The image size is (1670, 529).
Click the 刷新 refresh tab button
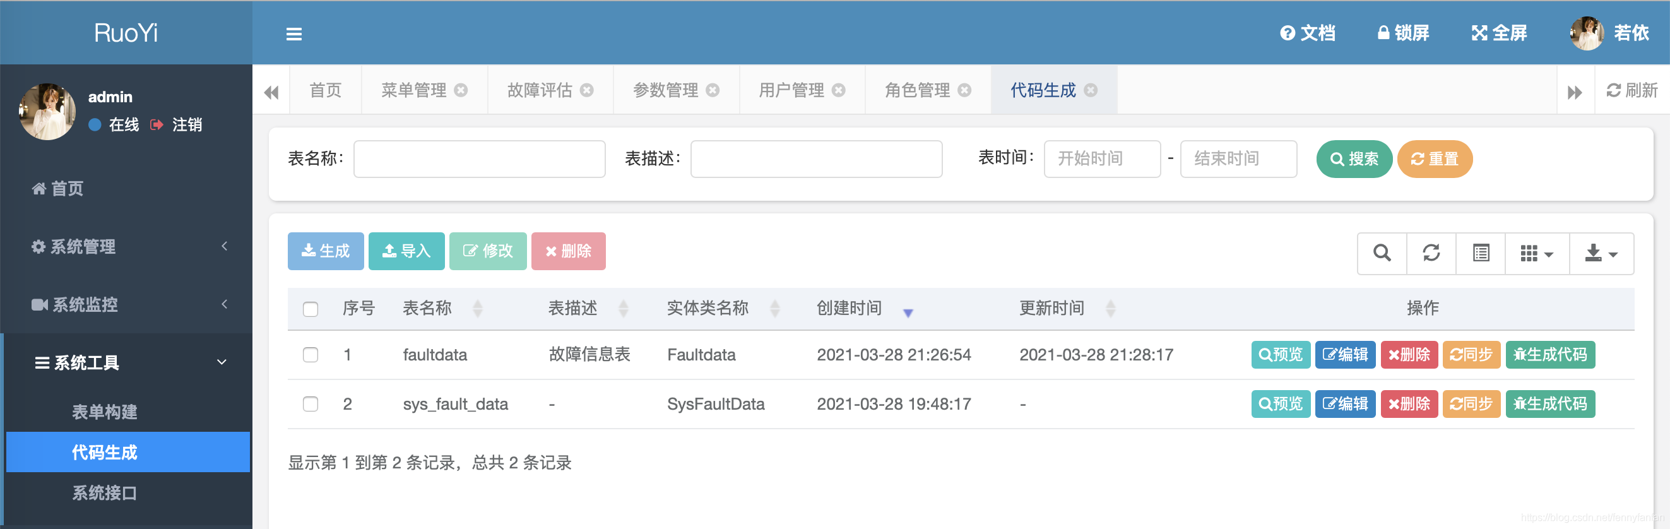[x=1632, y=90]
